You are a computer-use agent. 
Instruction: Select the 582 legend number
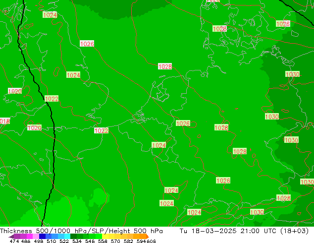coord(128,241)
